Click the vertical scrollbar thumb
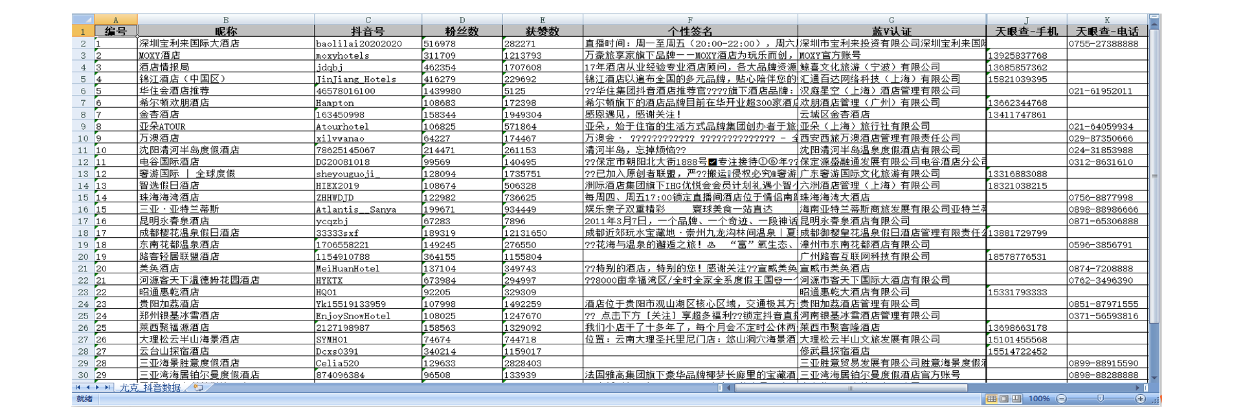The width and height of the screenshot is (1243, 420). [1154, 176]
